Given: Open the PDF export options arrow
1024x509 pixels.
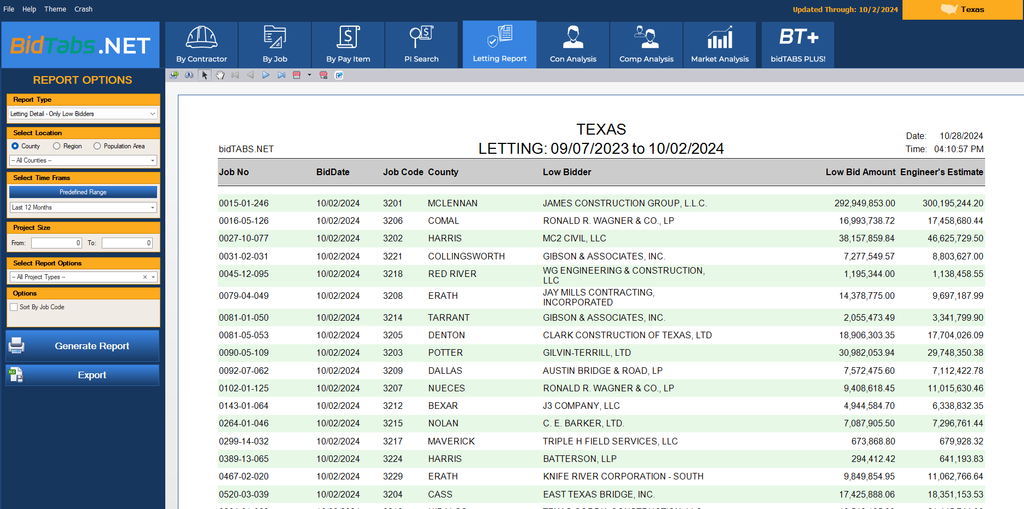Looking at the screenshot, I should 309,76.
